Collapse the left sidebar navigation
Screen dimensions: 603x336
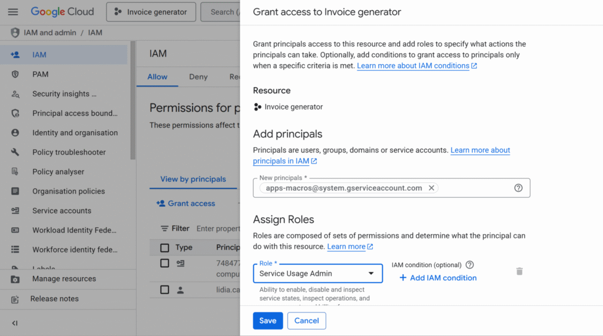pos(15,323)
